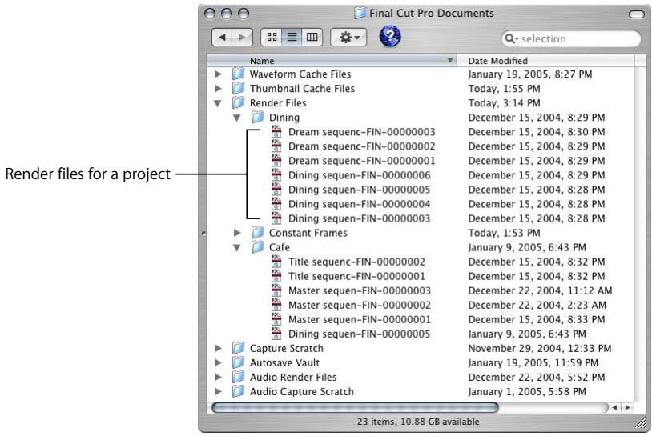Click the Capture Scratch folder name
This screenshot has width=652, height=436.
click(287, 348)
